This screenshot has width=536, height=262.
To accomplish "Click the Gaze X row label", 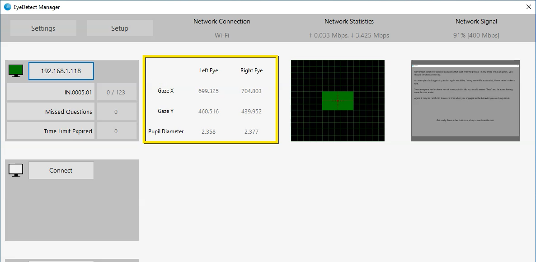I will click(x=166, y=91).
